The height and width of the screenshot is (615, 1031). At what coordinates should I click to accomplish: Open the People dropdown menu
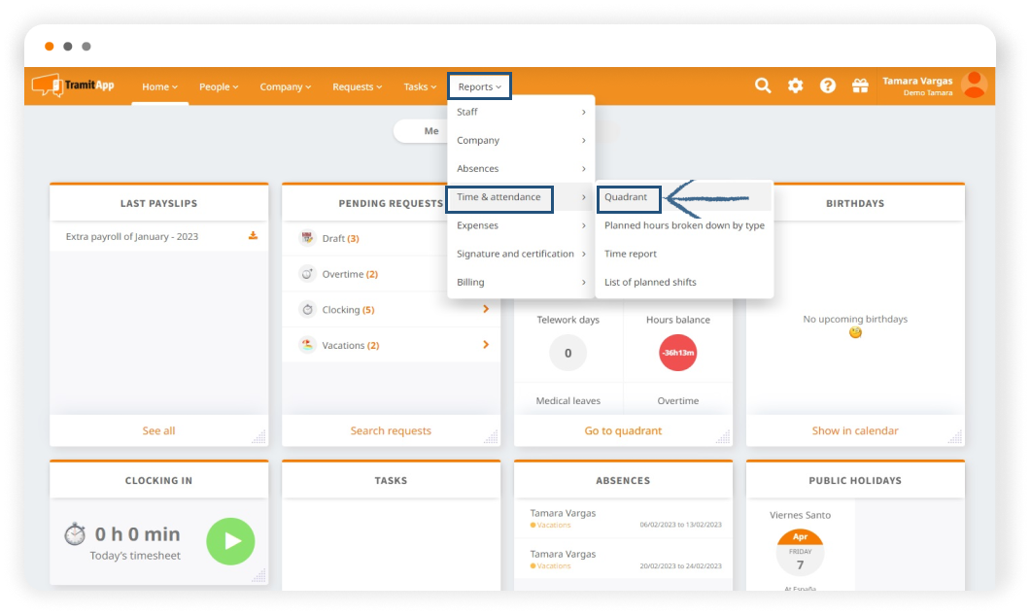tap(219, 86)
